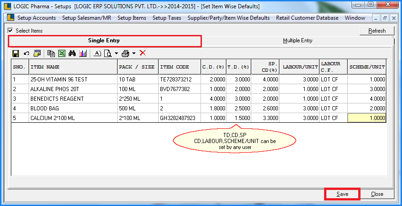Click item code TE728373212

coord(179,80)
